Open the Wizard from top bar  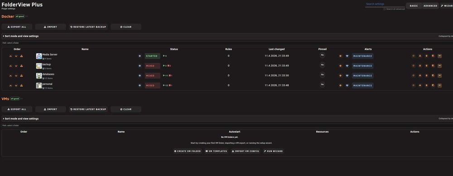click(446, 6)
